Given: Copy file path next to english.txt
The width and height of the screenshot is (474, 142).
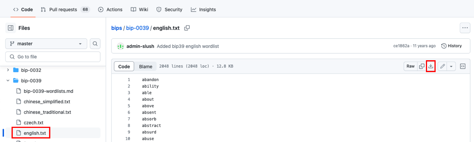Looking at the screenshot, I should point(187,28).
